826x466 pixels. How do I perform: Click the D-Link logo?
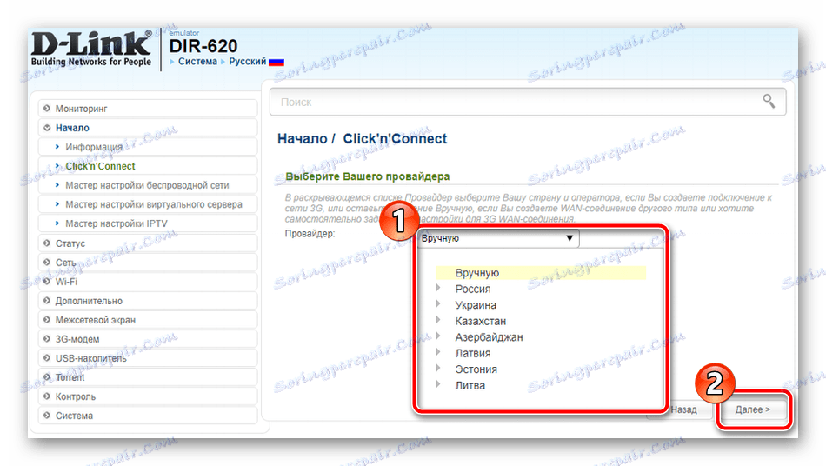point(91,49)
